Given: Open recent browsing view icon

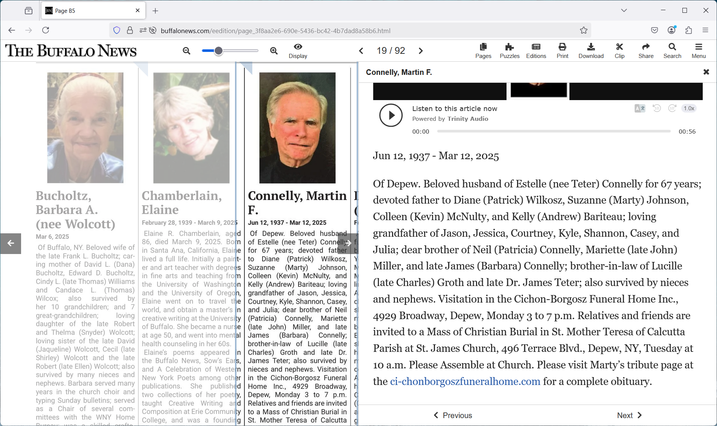Looking at the screenshot, I should pyautogui.click(x=29, y=11).
